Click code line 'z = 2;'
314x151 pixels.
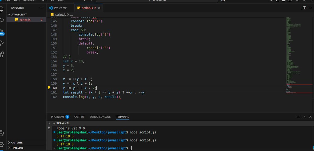[69, 70]
